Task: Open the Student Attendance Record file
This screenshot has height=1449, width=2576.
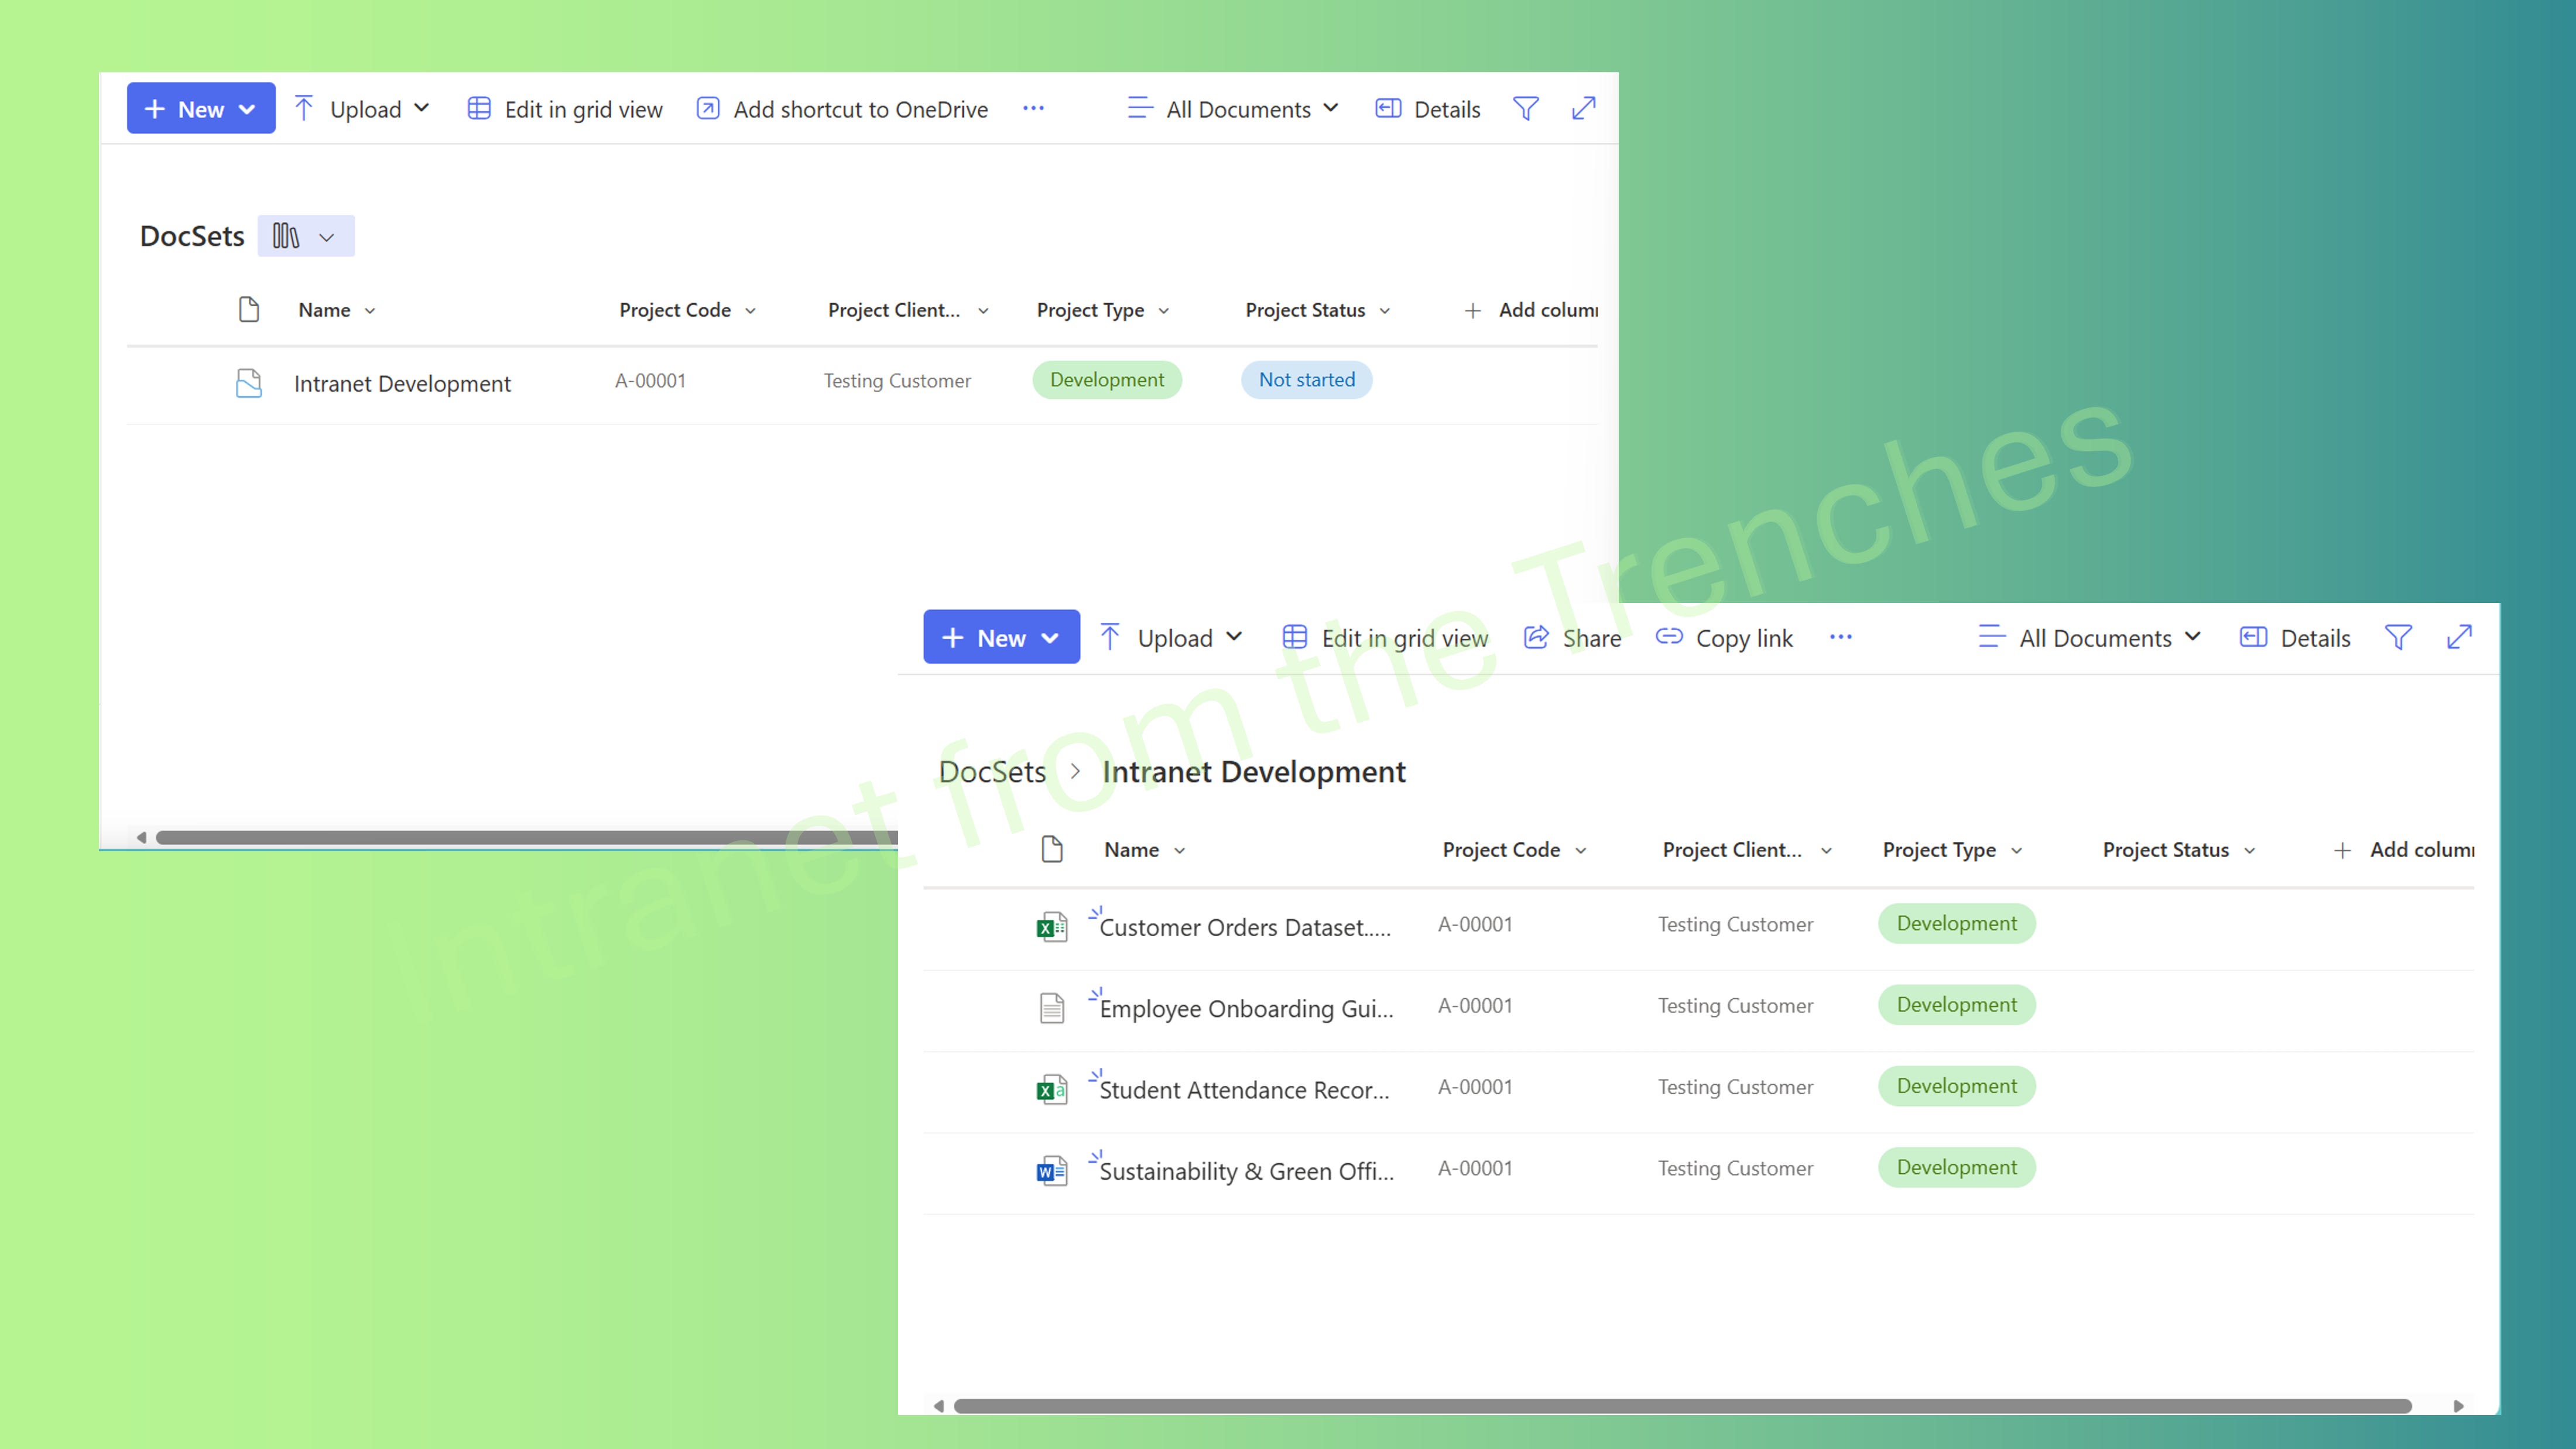Action: click(x=1243, y=1089)
